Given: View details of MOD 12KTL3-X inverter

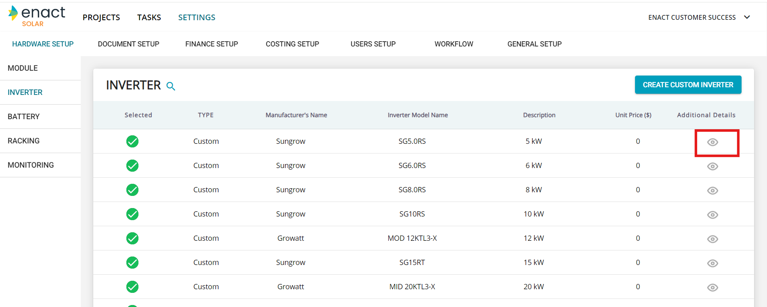Looking at the screenshot, I should coord(713,239).
